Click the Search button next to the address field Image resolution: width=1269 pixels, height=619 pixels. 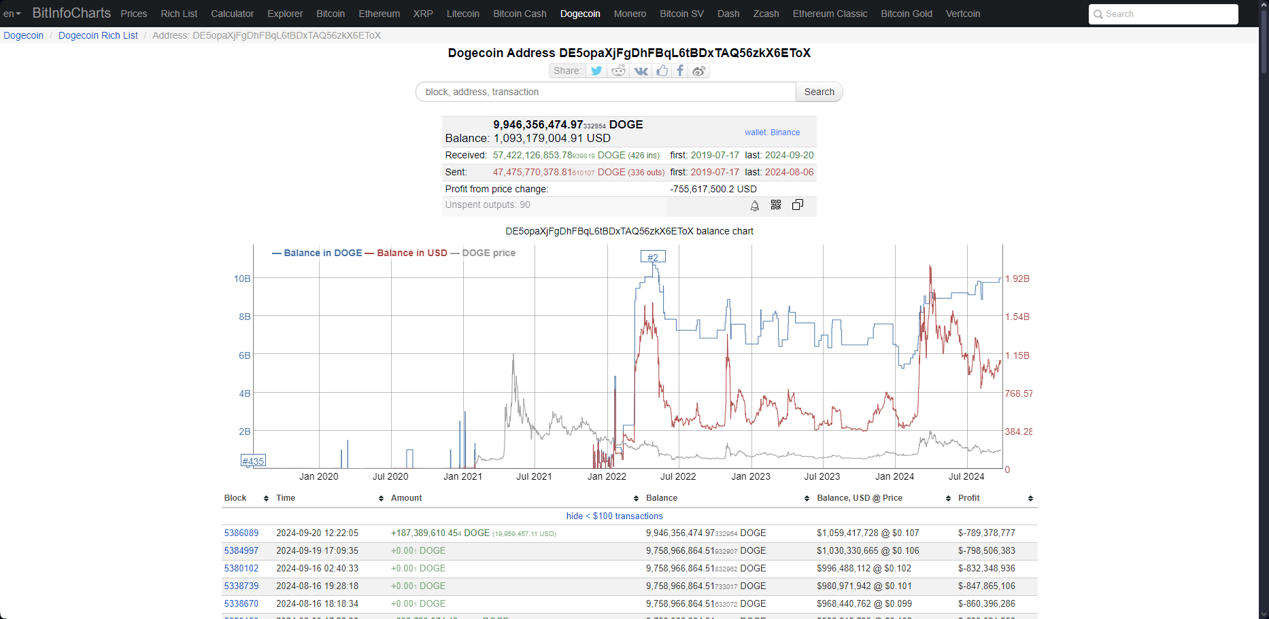click(x=819, y=92)
